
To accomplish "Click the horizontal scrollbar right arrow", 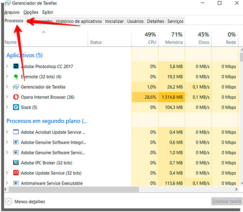I will (x=236, y=189).
